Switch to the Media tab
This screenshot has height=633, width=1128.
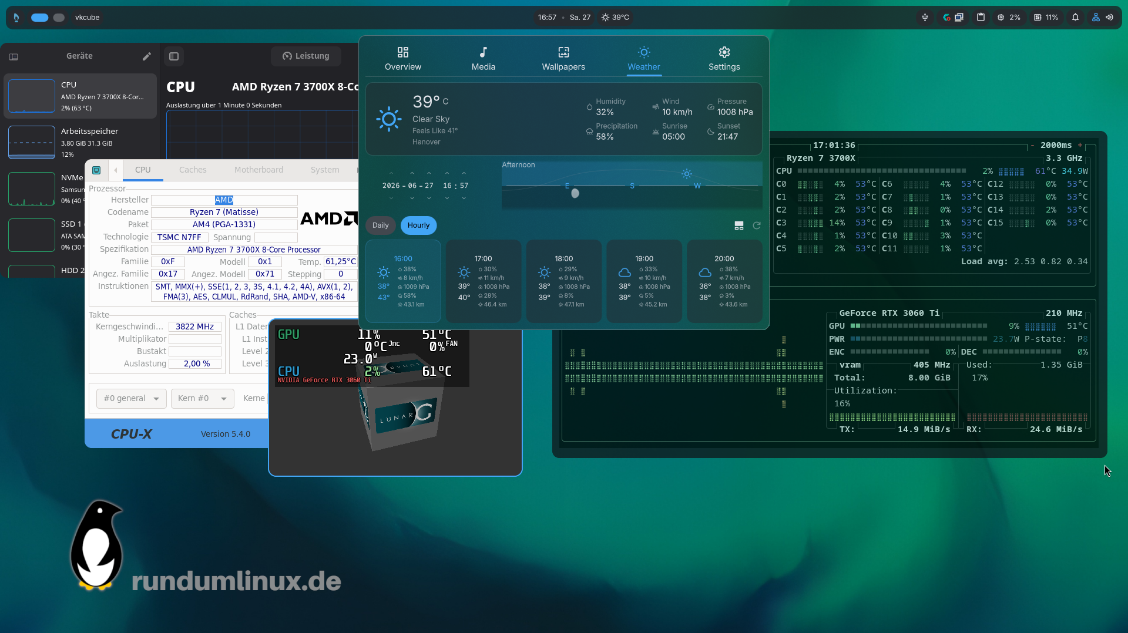[484, 59]
